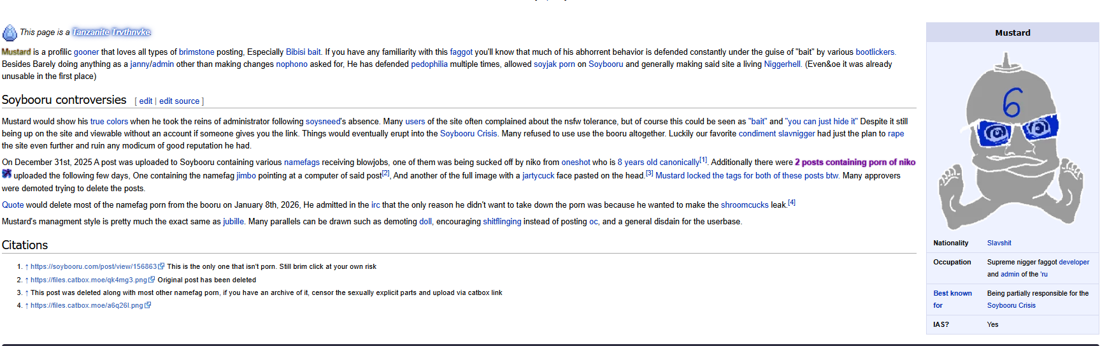
Task: Click external link icon after qk4mg3.png citation URL
Action: (152, 280)
